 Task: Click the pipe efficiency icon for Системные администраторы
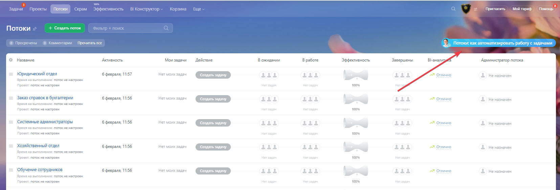356,123
